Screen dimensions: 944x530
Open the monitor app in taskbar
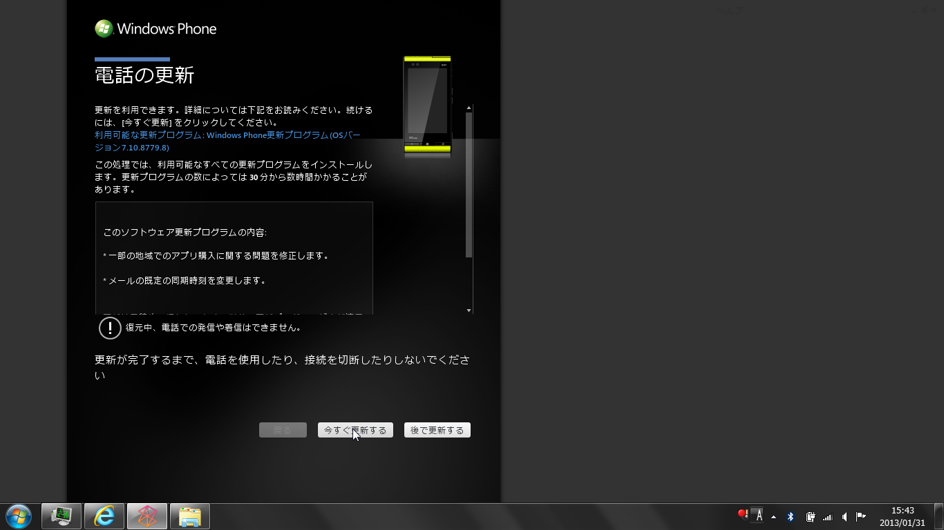(x=62, y=516)
